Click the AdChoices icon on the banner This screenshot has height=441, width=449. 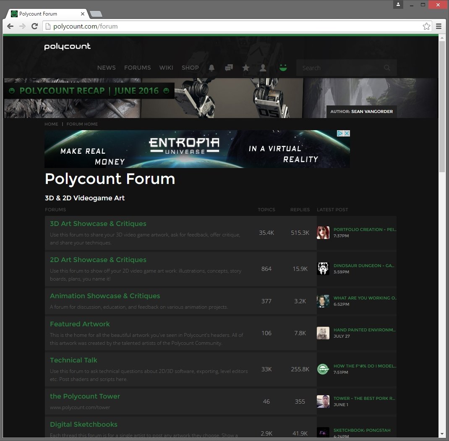pos(340,133)
